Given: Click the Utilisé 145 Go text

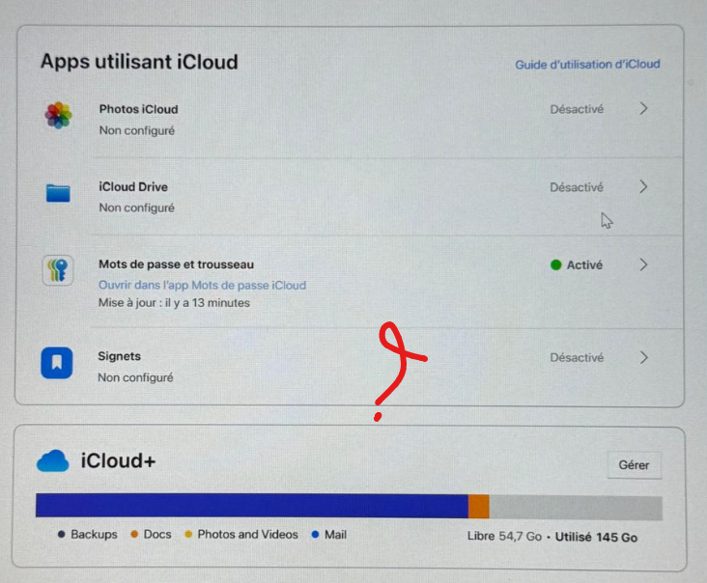Looking at the screenshot, I should [x=596, y=537].
